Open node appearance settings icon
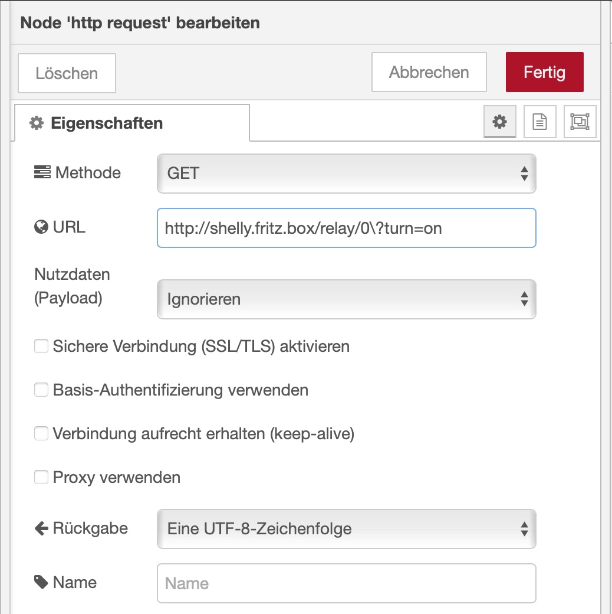Viewport: 612px width, 614px height. coord(580,122)
